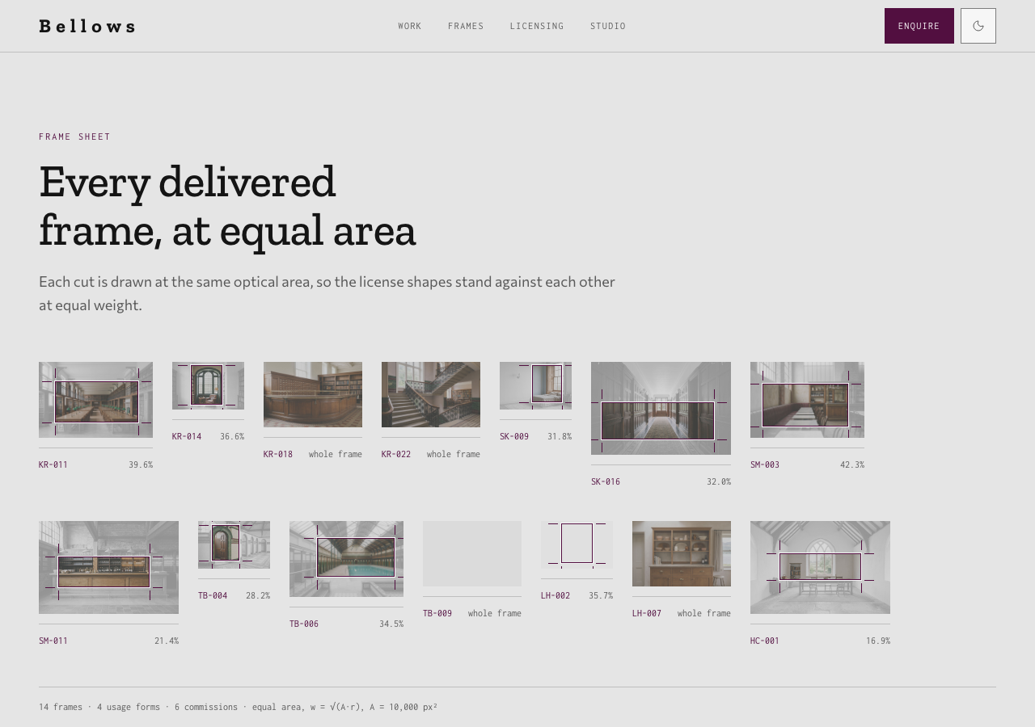The image size is (1035, 727).
Task: Open the SM-003 frame thumbnail
Action: coord(807,400)
